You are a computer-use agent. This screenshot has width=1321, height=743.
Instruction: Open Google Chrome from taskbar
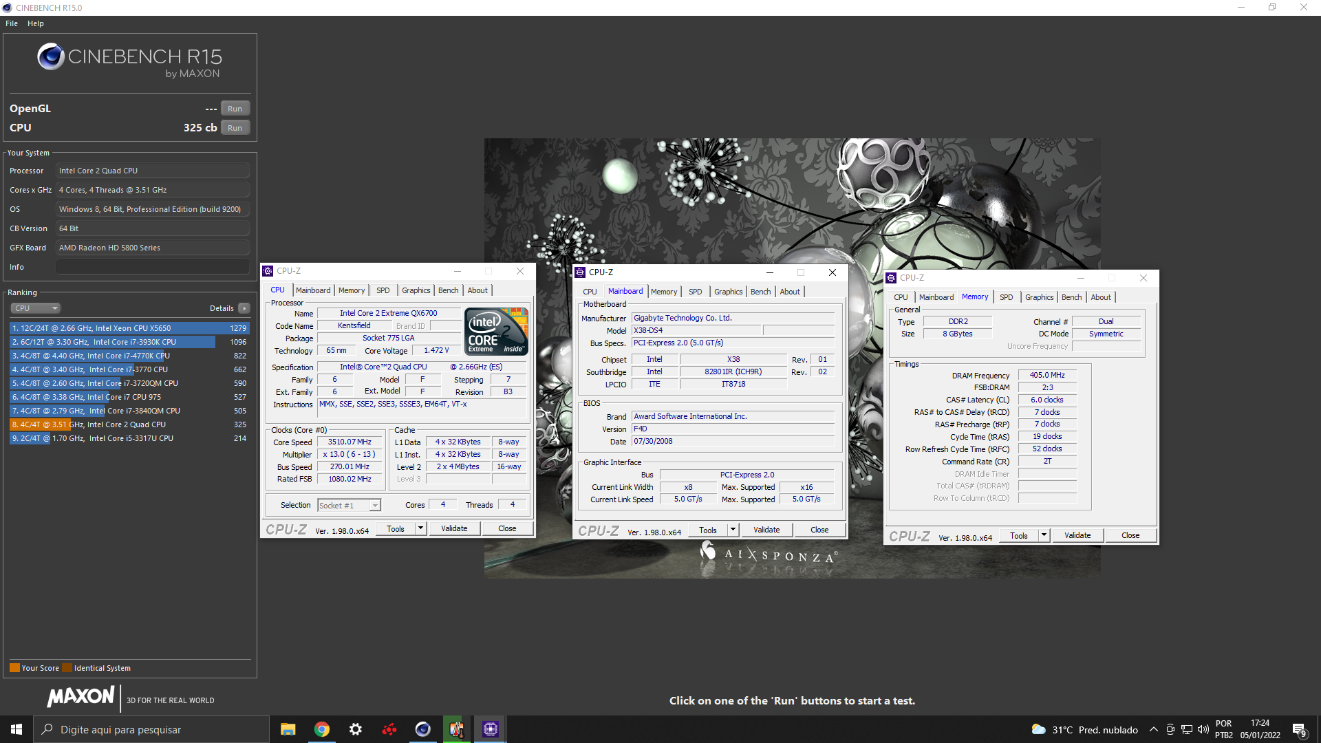point(322,729)
